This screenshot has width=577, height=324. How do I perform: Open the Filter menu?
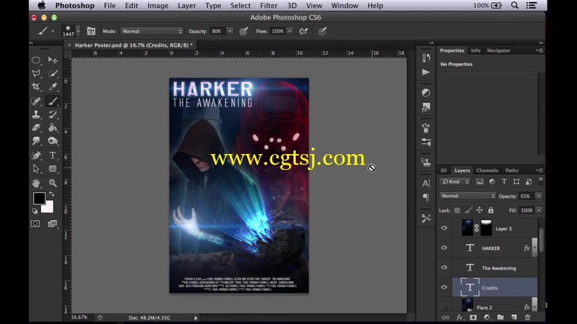[268, 6]
